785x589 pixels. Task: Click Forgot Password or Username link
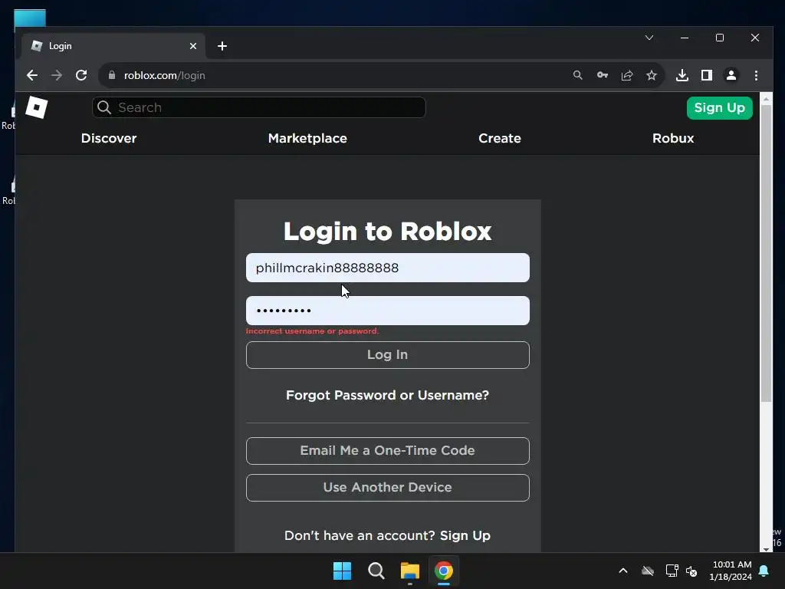387,395
